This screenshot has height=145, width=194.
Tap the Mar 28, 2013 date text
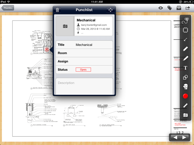pyautogui.click(x=95, y=29)
